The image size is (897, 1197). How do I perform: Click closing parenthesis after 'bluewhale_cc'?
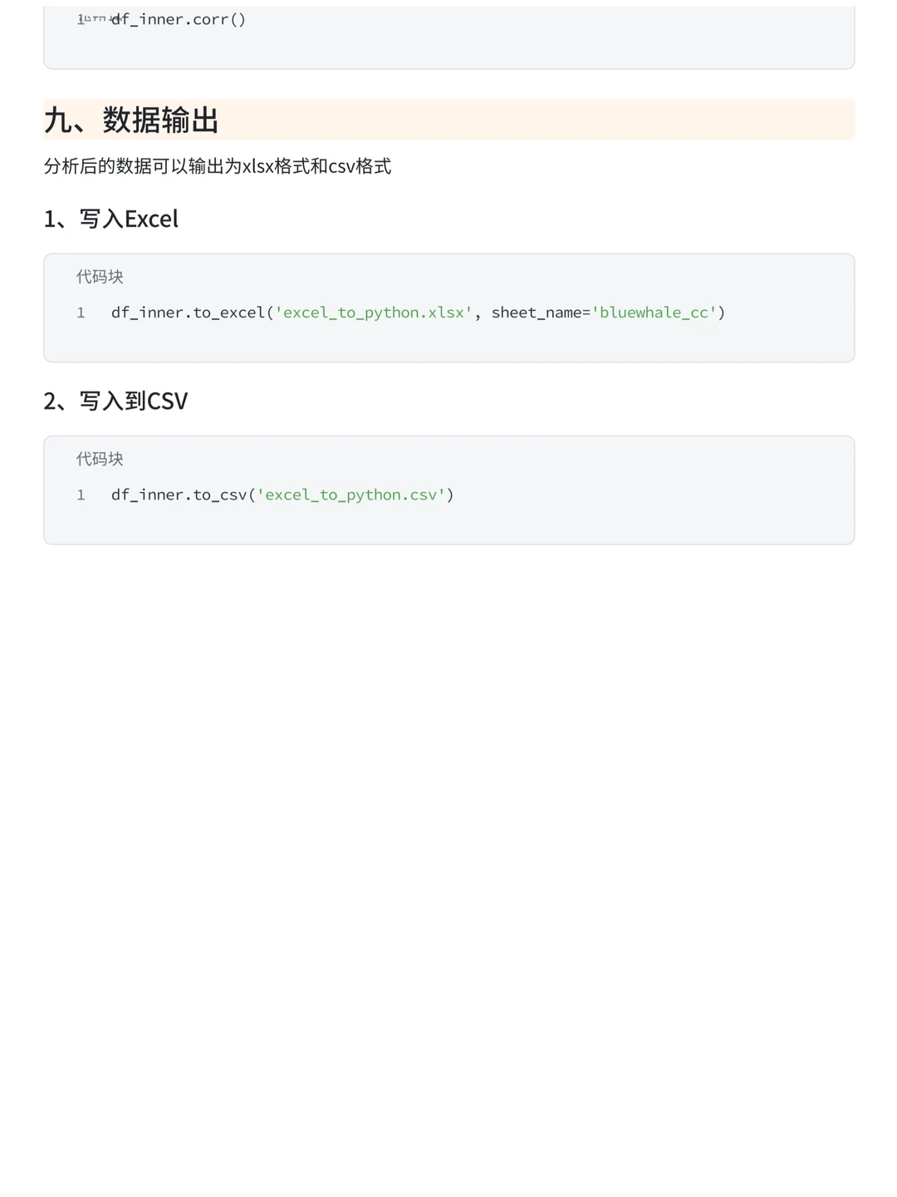click(x=722, y=313)
